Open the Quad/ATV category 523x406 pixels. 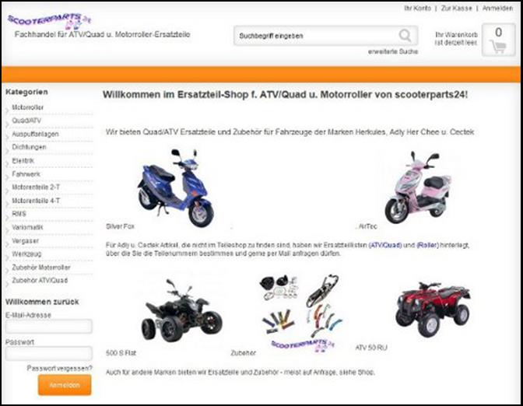pyautogui.click(x=26, y=121)
